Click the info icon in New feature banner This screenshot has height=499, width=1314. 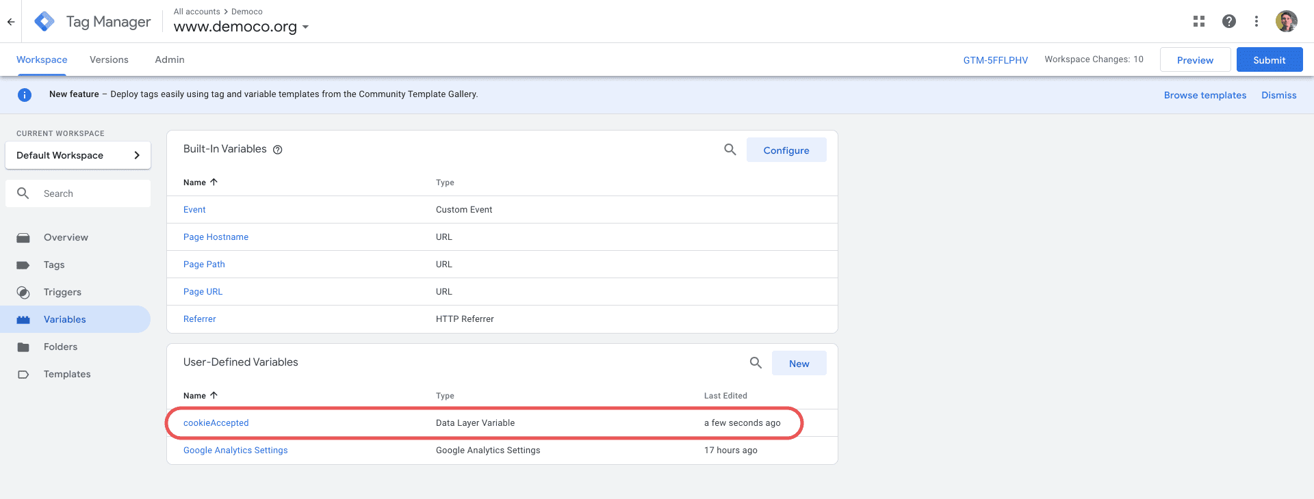coord(25,95)
